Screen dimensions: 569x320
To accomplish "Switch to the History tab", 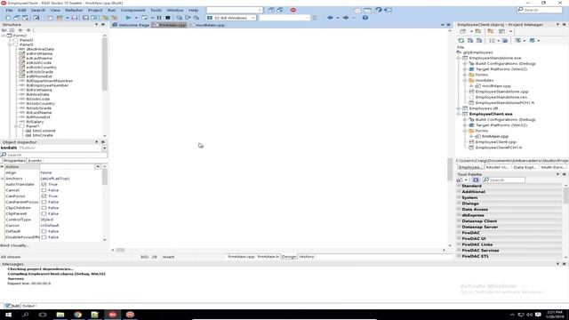I will point(307,257).
